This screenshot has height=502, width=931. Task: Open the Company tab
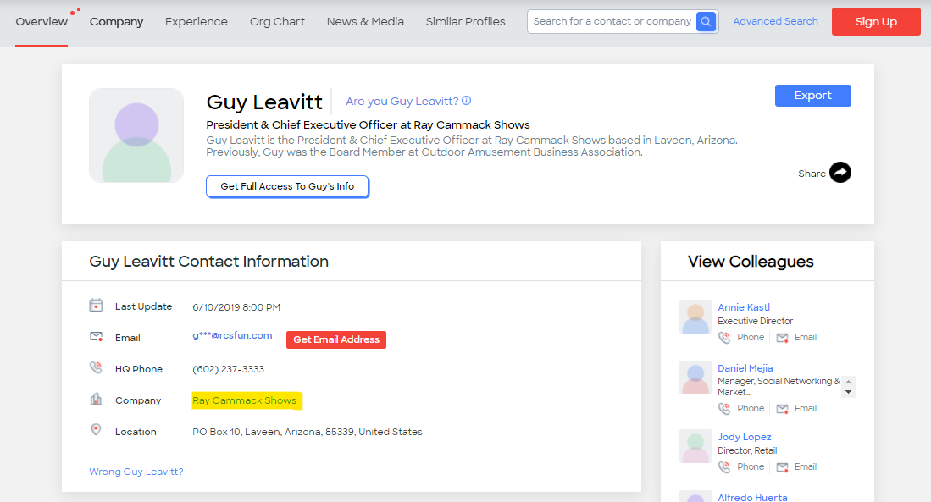116,22
